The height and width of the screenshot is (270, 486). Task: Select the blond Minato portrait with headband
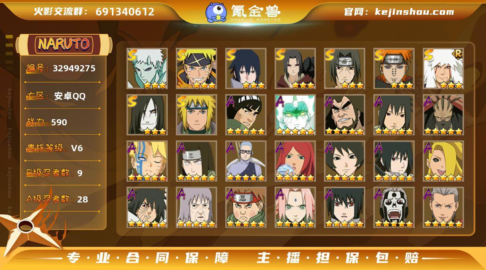click(196, 115)
